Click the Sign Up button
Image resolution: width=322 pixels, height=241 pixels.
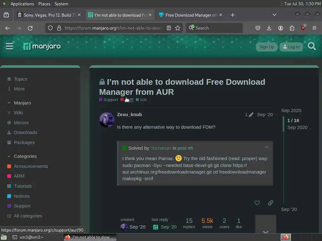coord(267,47)
